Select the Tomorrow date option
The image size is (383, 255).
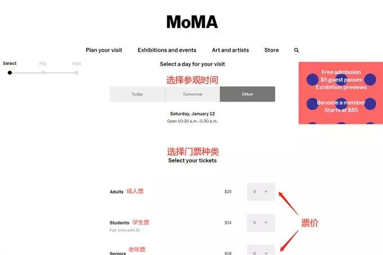[x=193, y=94]
